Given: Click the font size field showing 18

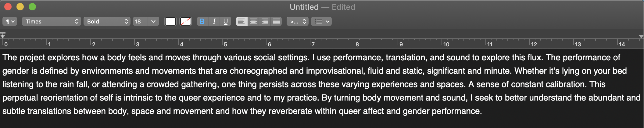Looking at the screenshot, I should [x=140, y=21].
